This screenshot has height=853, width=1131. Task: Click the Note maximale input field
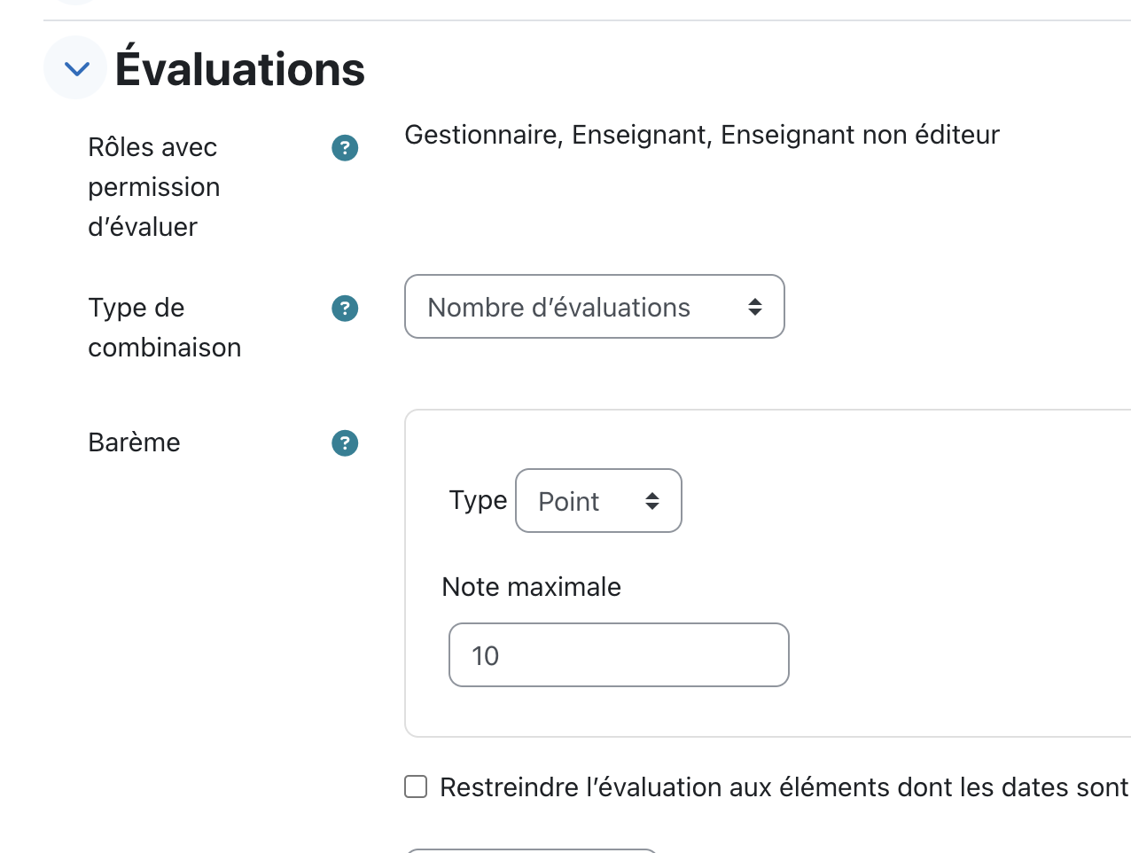[x=619, y=655]
